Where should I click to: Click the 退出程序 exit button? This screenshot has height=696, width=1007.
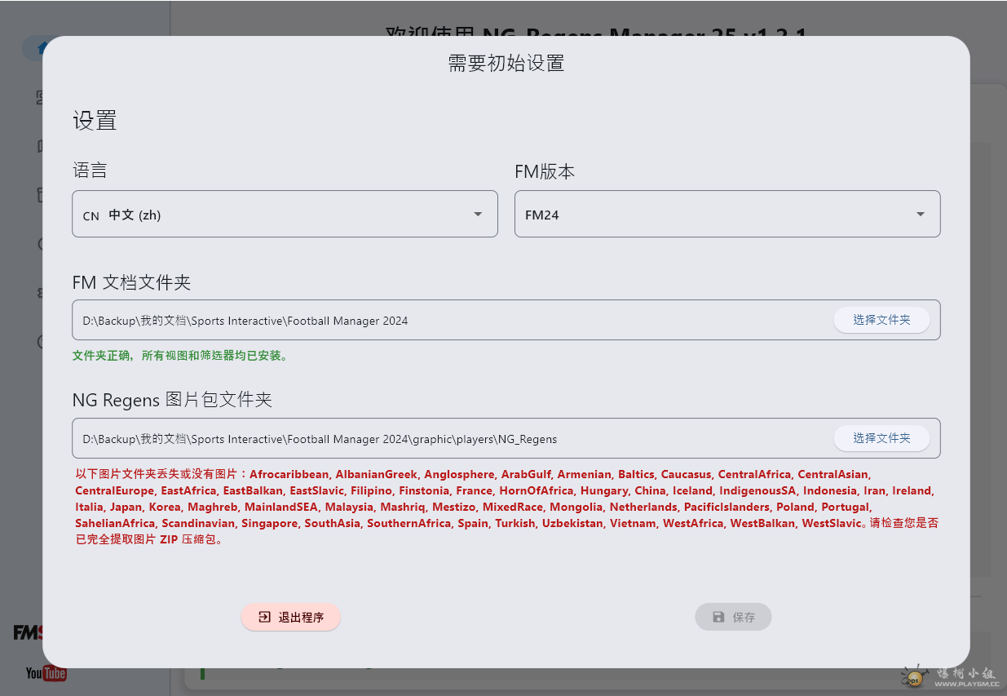[x=291, y=617]
